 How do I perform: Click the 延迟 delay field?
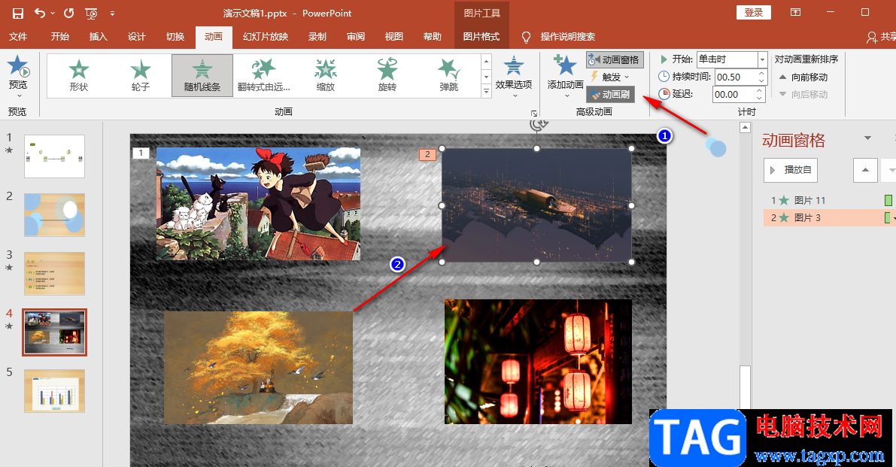(x=734, y=95)
